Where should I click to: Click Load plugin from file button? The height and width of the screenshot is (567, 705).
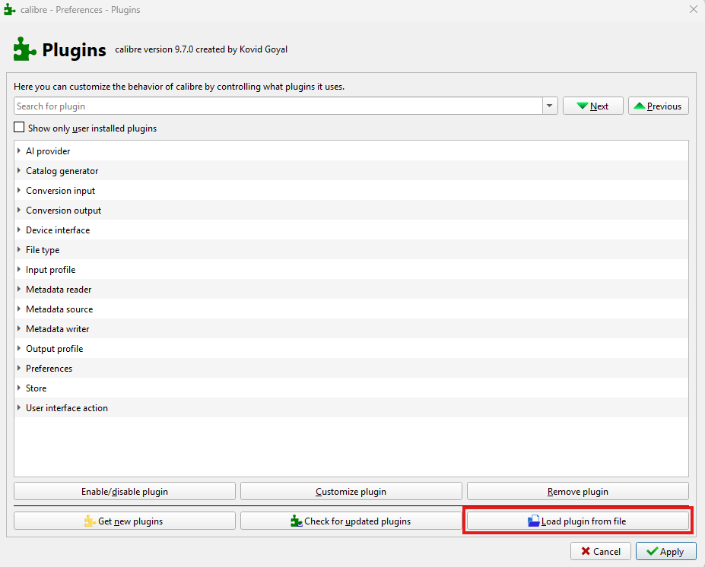pos(578,521)
